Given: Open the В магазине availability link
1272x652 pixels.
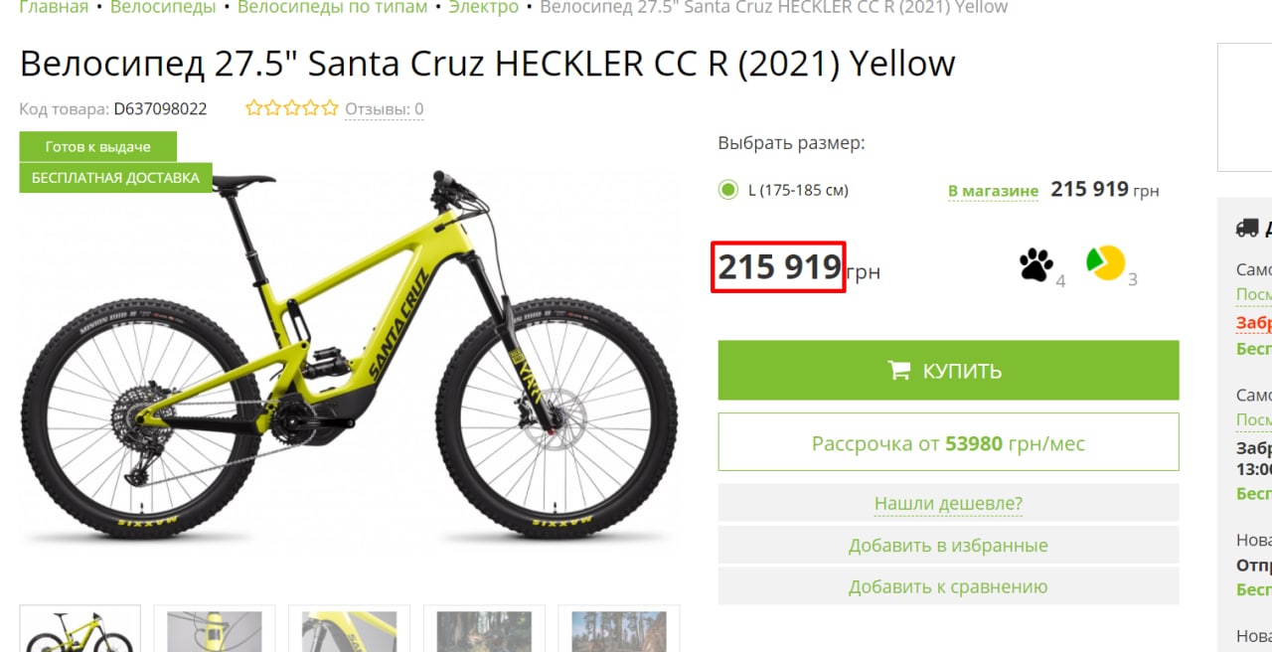Looking at the screenshot, I should point(993,191).
